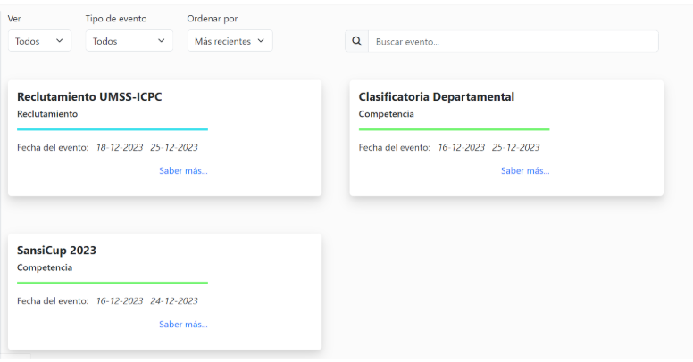Viewport: 693px width, 362px height.
Task: Click the green bar on SansiCup 2023 card
Action: 113,283
